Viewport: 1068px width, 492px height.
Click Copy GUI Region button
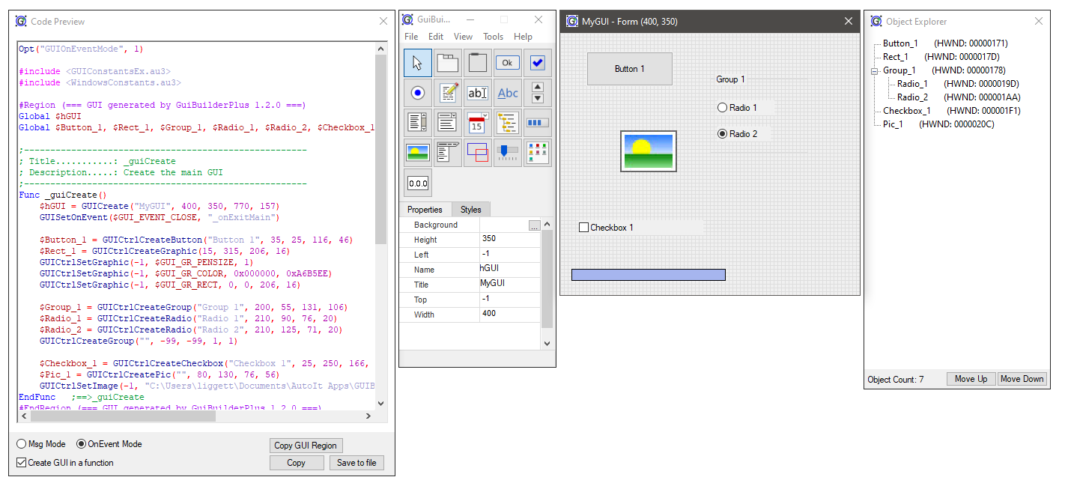(x=306, y=445)
